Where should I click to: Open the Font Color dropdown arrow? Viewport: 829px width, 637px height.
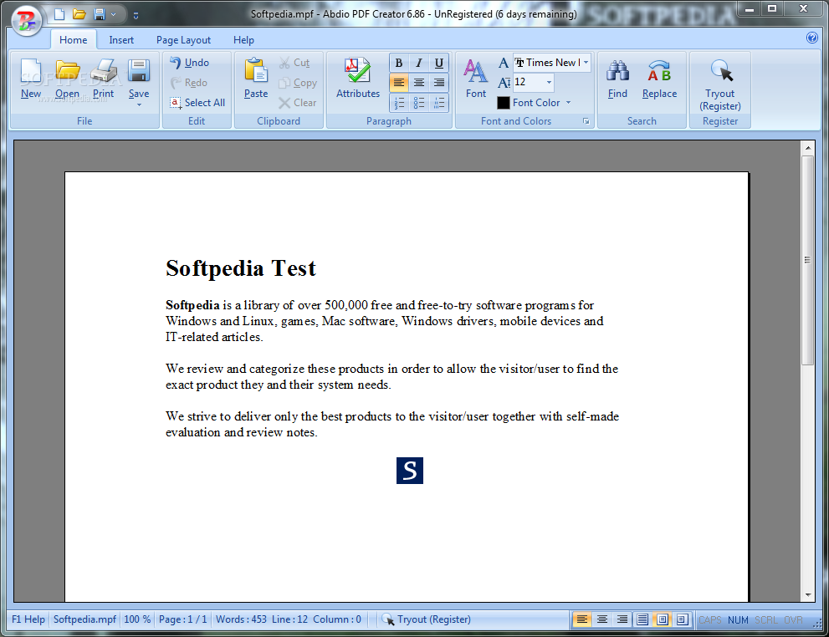point(568,103)
